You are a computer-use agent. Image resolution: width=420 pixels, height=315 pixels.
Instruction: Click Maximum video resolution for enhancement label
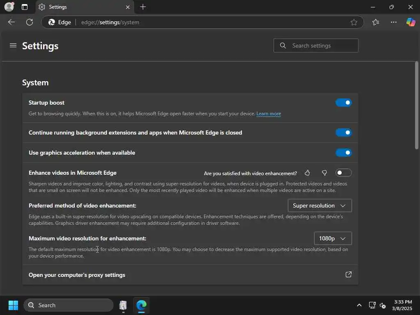[87, 238]
